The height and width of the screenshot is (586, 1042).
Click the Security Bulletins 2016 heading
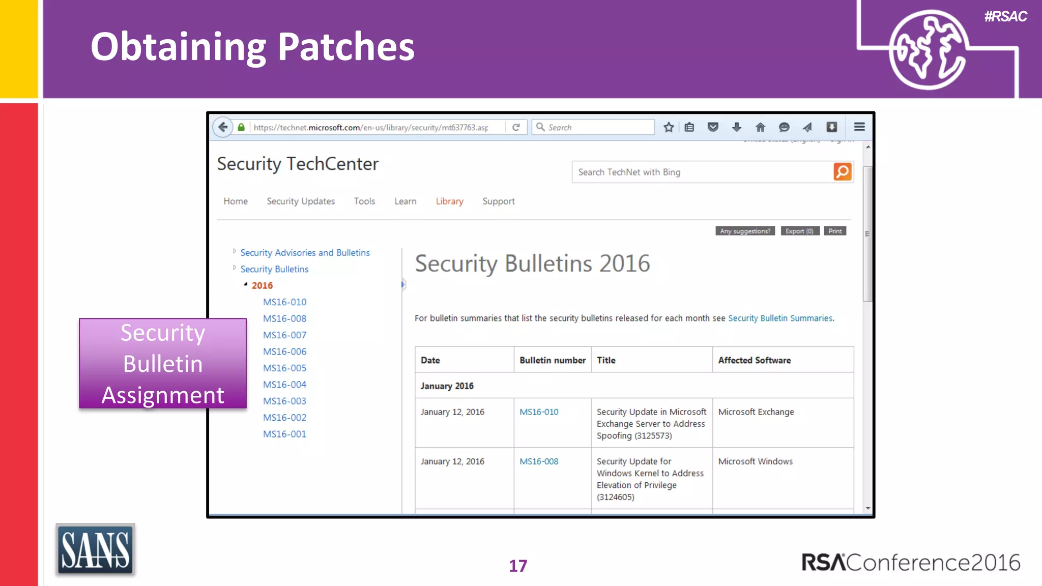coord(532,263)
